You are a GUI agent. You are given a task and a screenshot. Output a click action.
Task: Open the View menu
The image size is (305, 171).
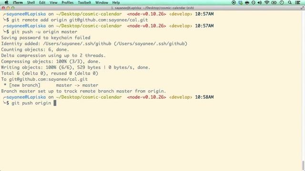(x=53, y=2)
